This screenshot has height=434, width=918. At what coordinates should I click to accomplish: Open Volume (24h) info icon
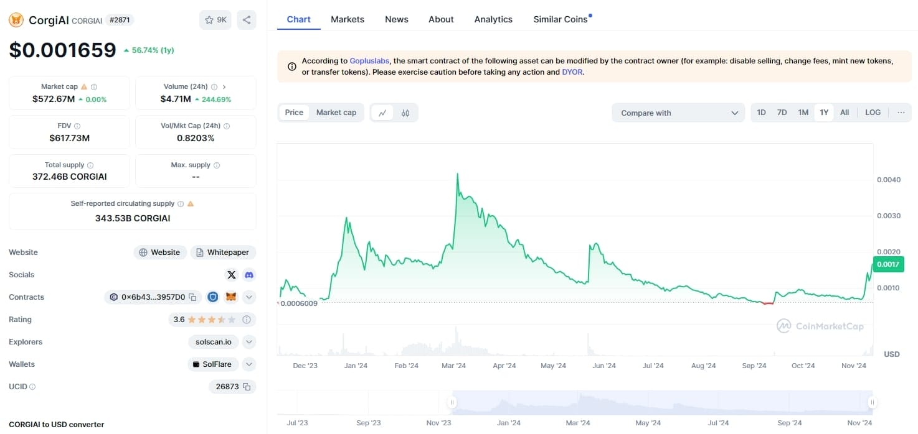[214, 87]
